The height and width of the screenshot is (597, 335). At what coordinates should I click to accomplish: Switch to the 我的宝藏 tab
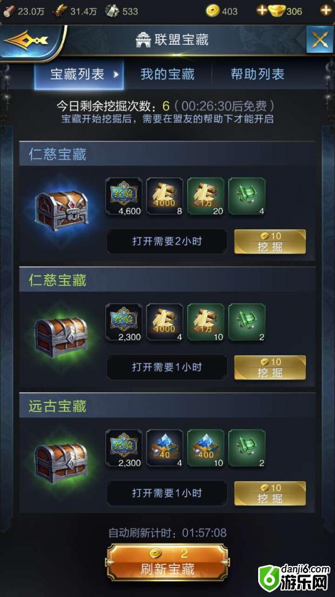[167, 74]
